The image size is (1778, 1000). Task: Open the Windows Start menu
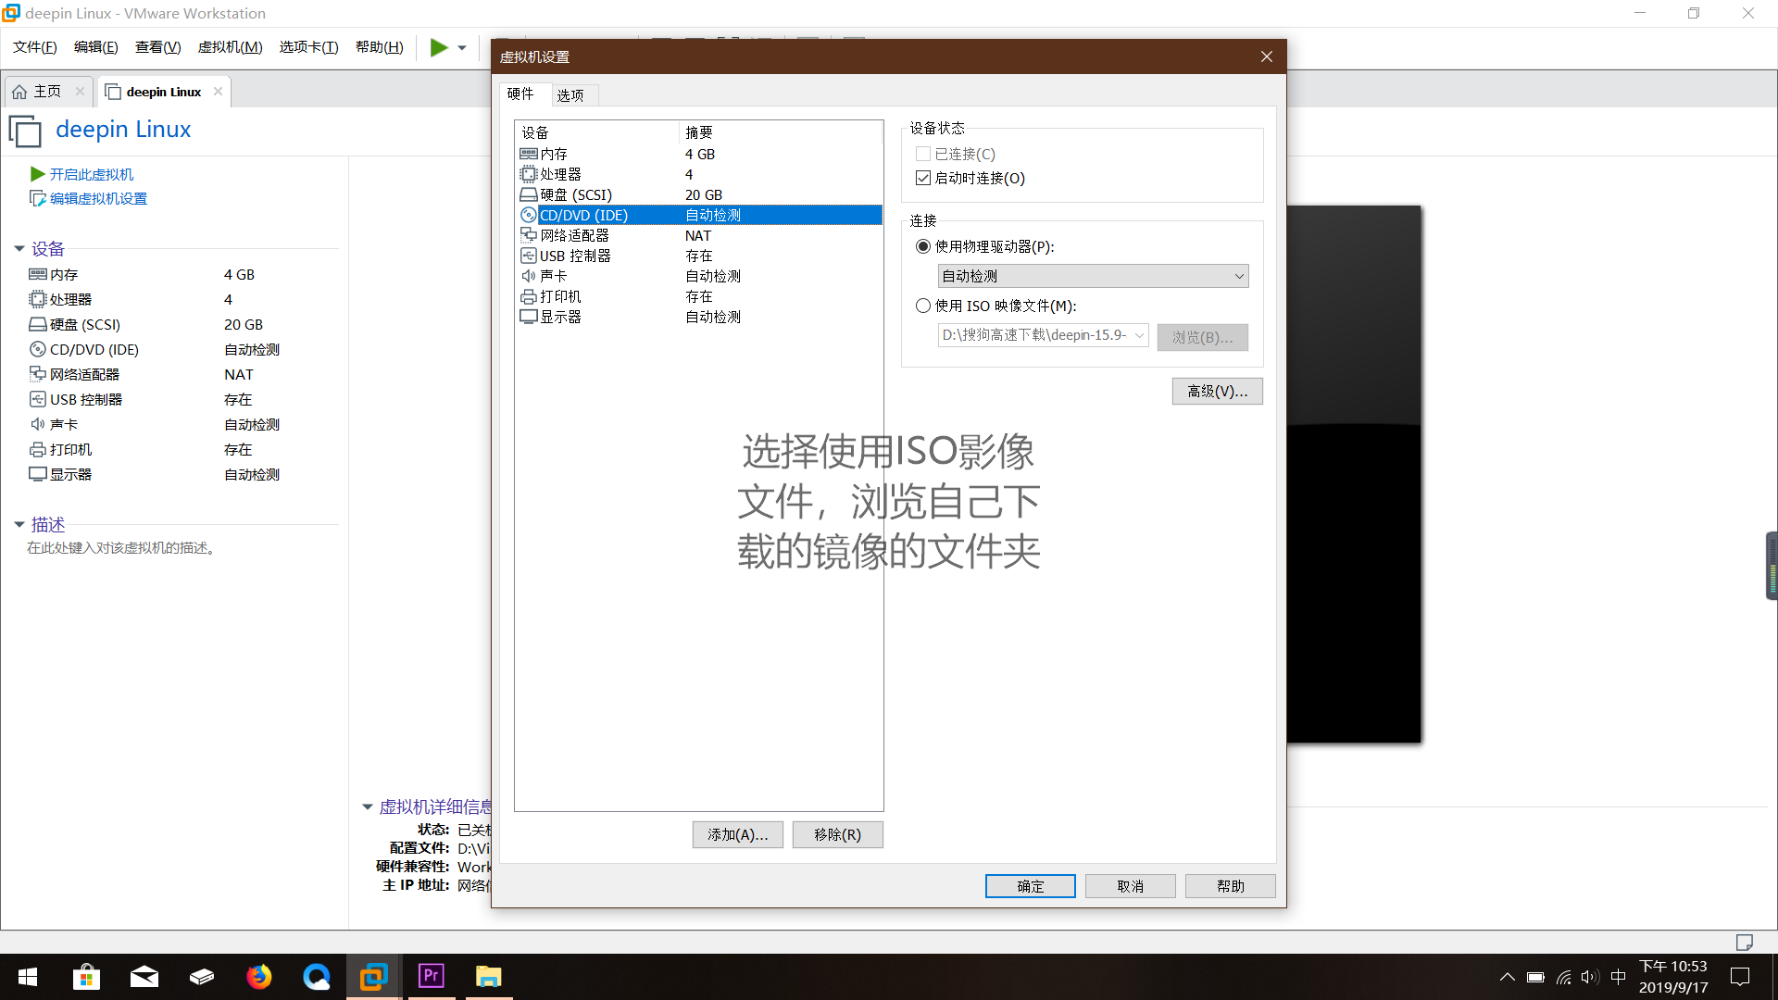28,977
